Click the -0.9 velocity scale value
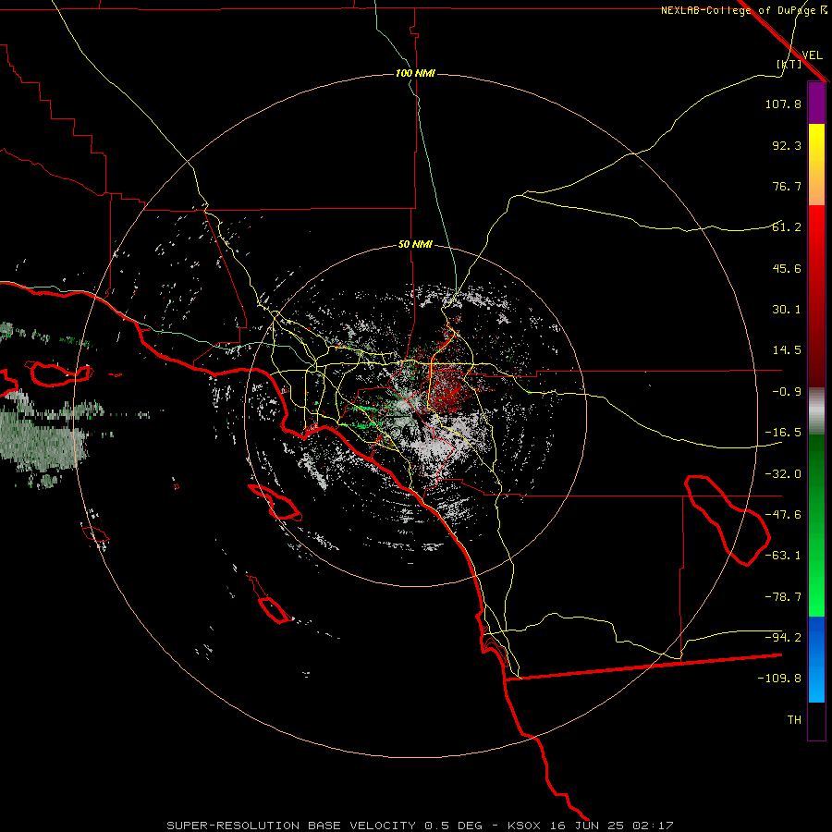The width and height of the screenshot is (832, 832). (787, 392)
